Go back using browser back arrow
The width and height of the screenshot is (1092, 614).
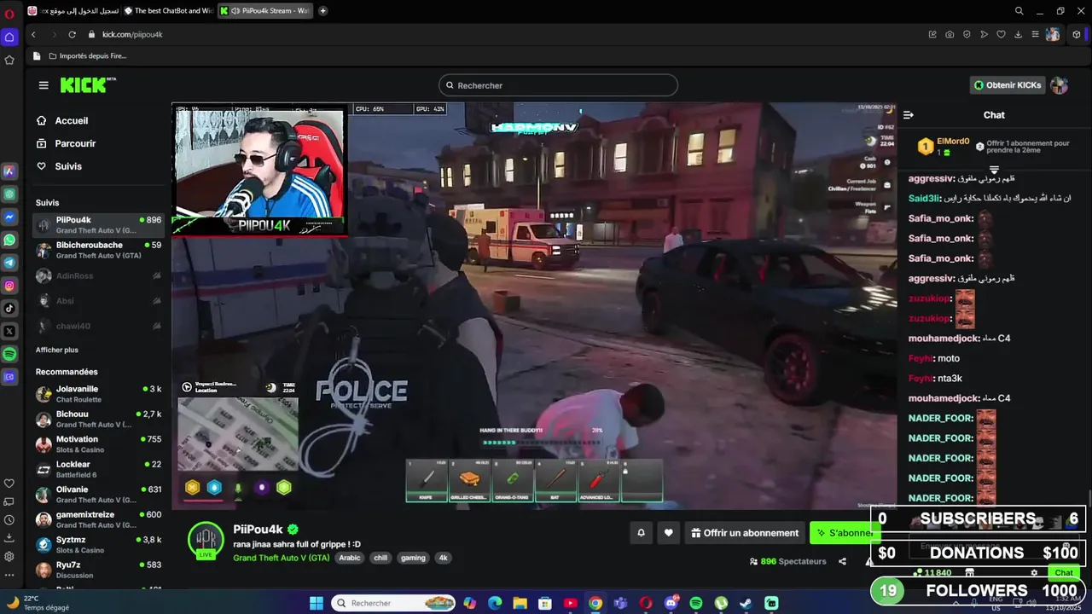[x=33, y=34]
